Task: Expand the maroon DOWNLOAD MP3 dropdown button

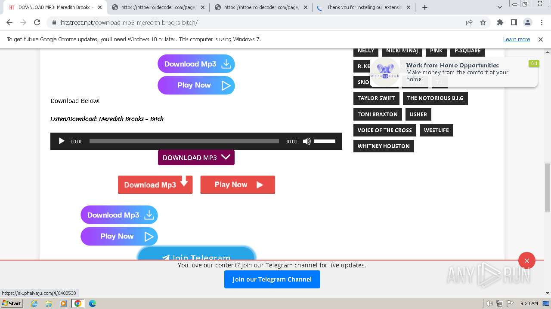Action: 196,158
